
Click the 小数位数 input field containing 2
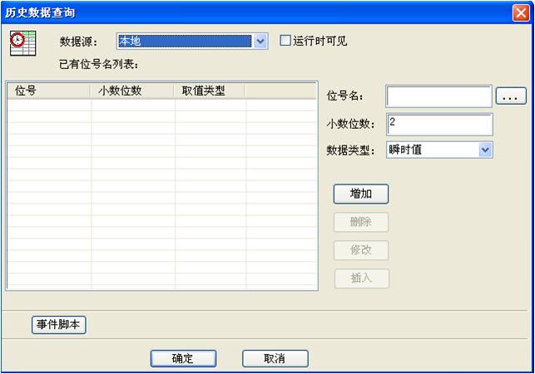tap(438, 124)
